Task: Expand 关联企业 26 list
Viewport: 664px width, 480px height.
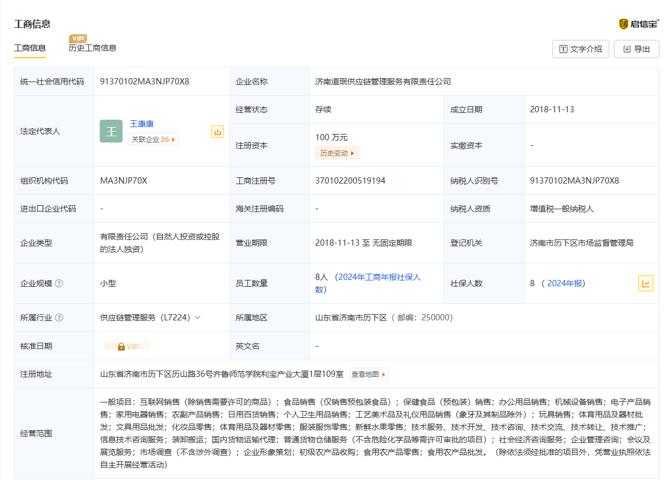Action: tap(153, 139)
